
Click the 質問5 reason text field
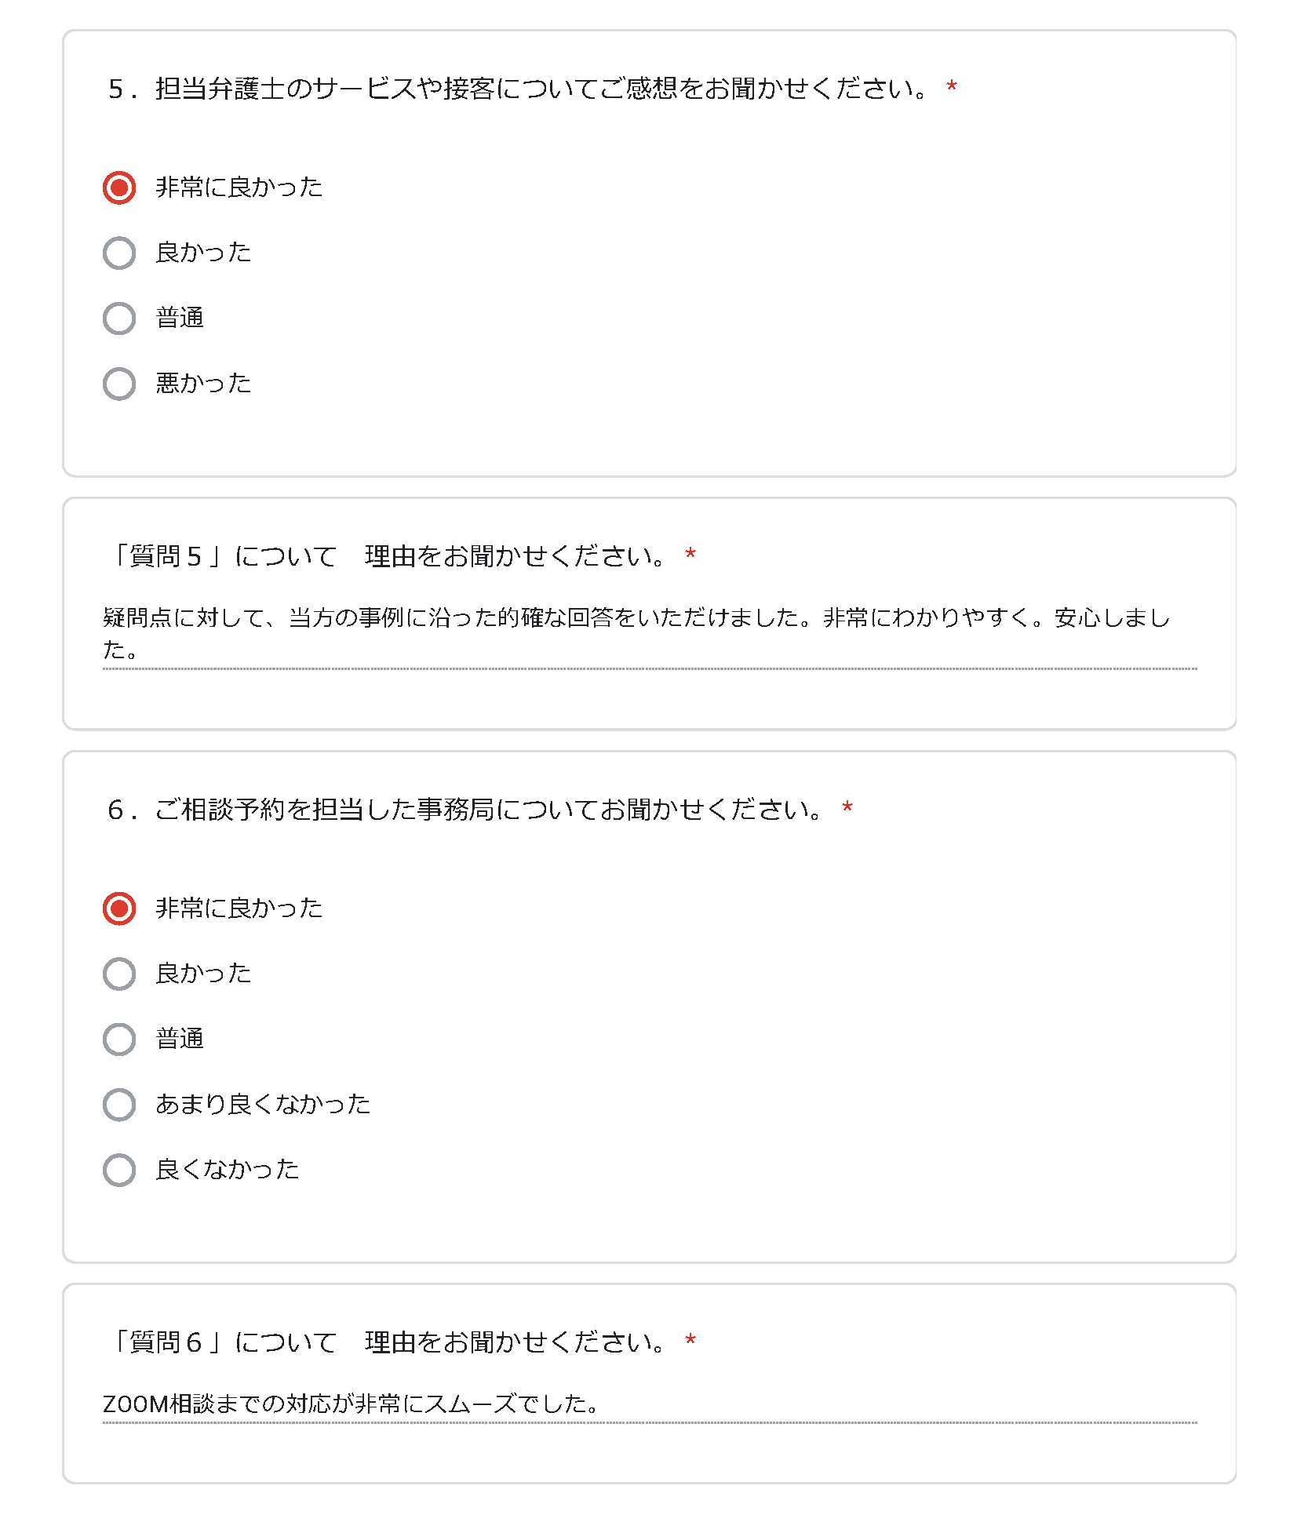click(x=650, y=635)
